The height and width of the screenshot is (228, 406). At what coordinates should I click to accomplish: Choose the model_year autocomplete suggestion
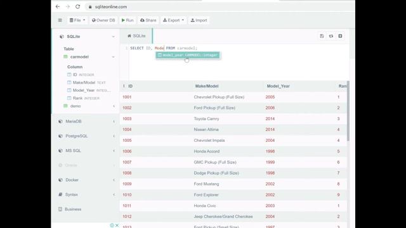[188, 55]
